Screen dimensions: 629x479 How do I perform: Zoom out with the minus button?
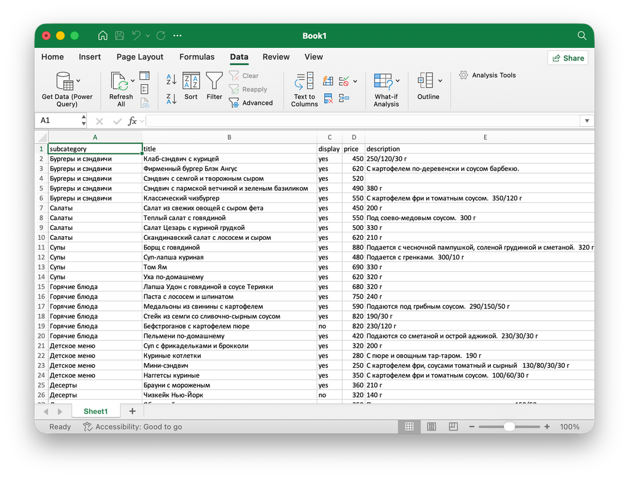coord(472,427)
